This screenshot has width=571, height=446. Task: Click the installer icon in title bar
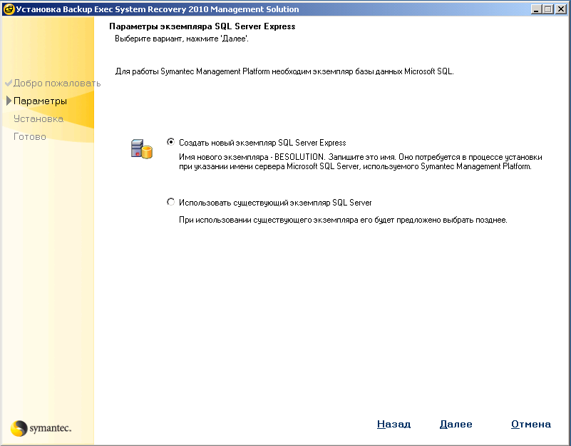[x=9, y=9]
